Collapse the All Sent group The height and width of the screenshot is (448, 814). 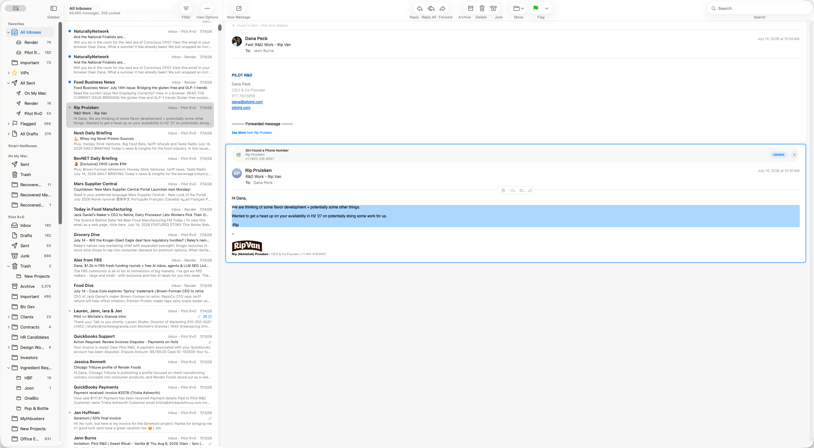(9, 83)
